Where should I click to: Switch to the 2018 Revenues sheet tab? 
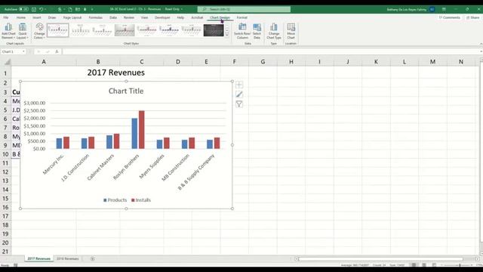pyautogui.click(x=67, y=258)
